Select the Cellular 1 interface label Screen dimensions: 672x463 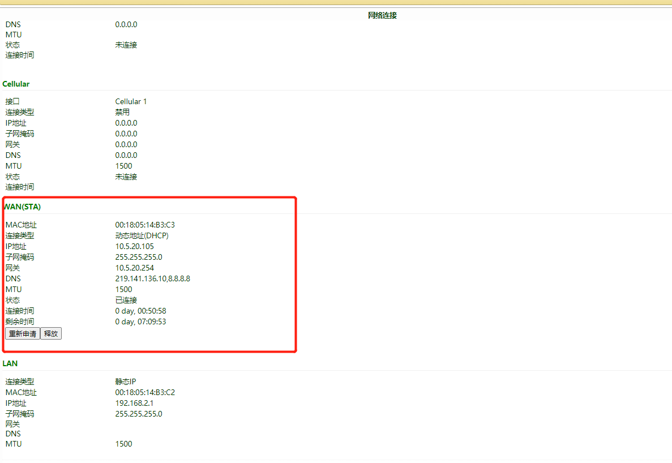[131, 101]
